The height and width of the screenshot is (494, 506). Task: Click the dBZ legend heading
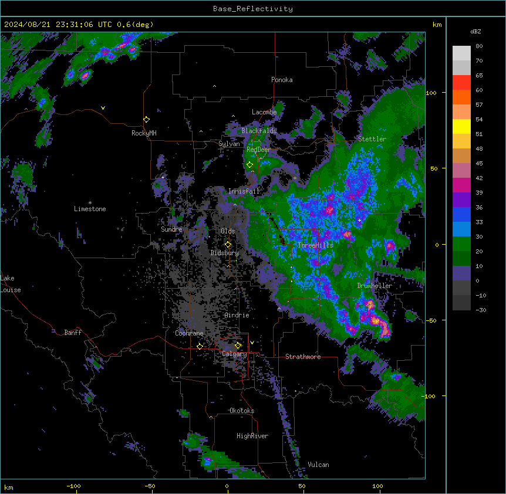pos(475,31)
